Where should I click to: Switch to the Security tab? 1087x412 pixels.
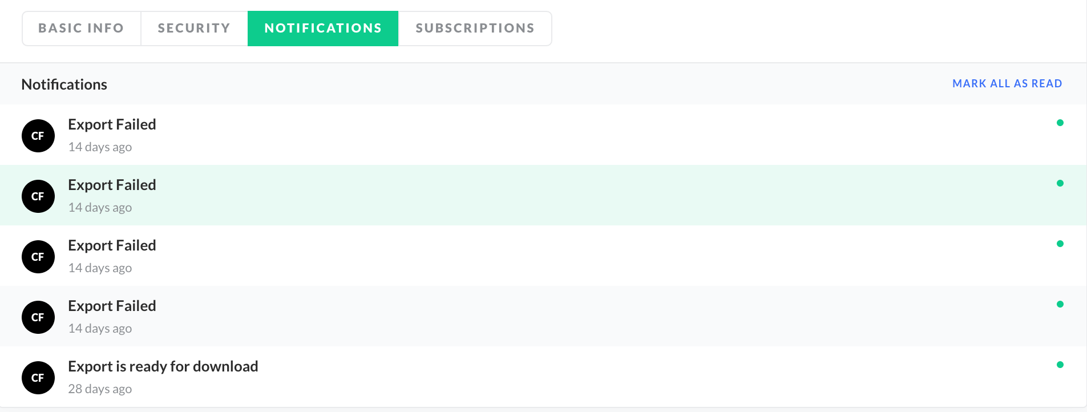pyautogui.click(x=194, y=29)
